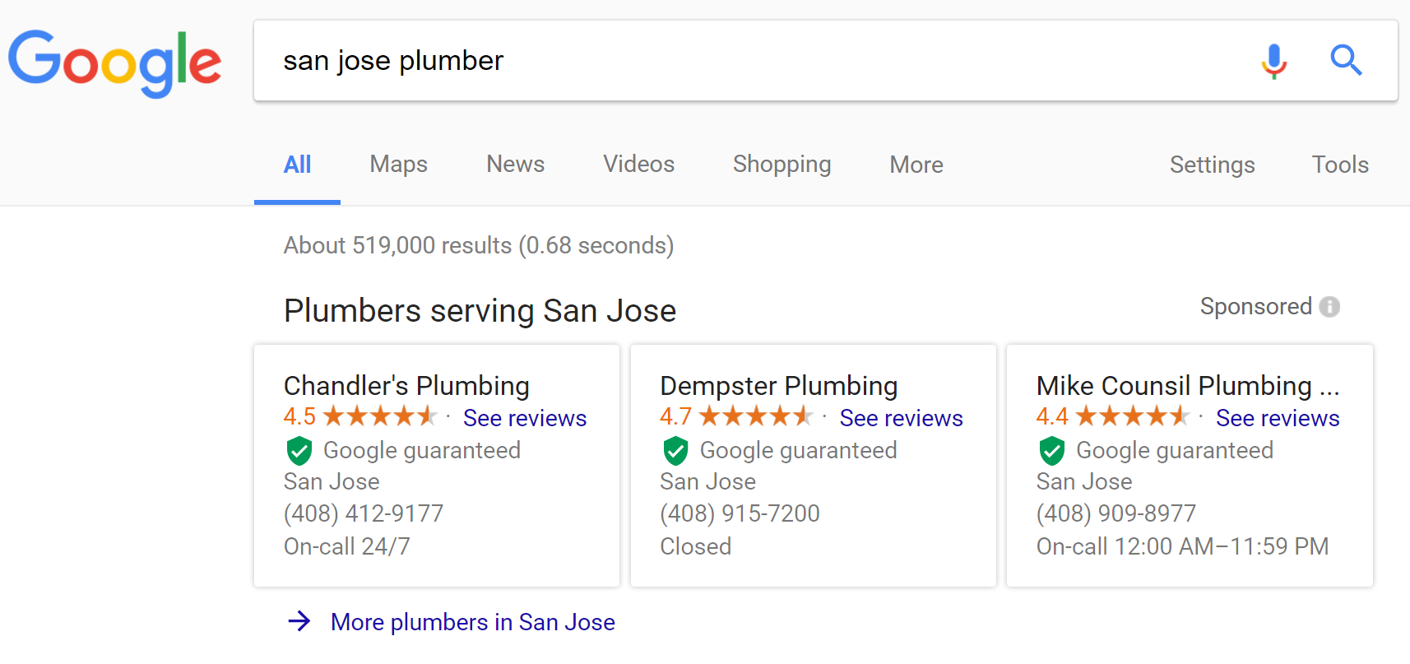
Task: Click Chandler's Plumbing Google guaranteed shield
Action: pos(299,451)
